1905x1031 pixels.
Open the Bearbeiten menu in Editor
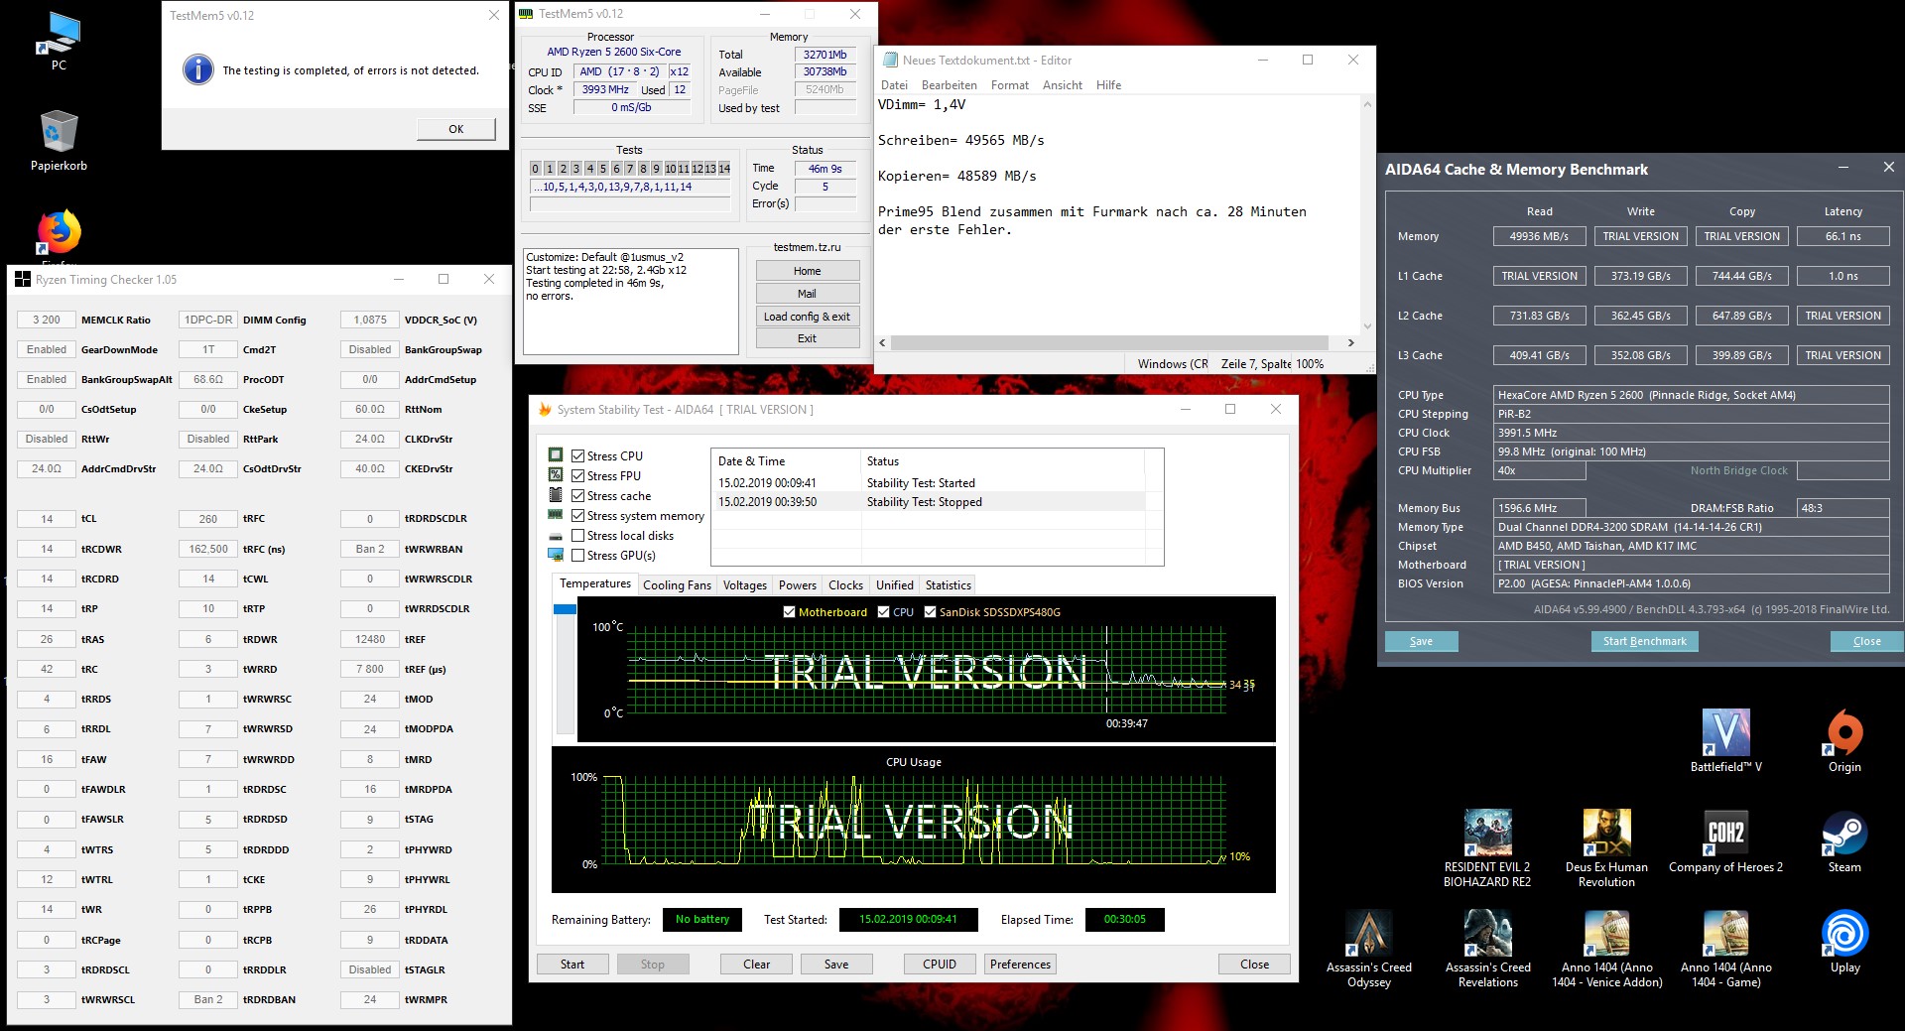pos(950,85)
